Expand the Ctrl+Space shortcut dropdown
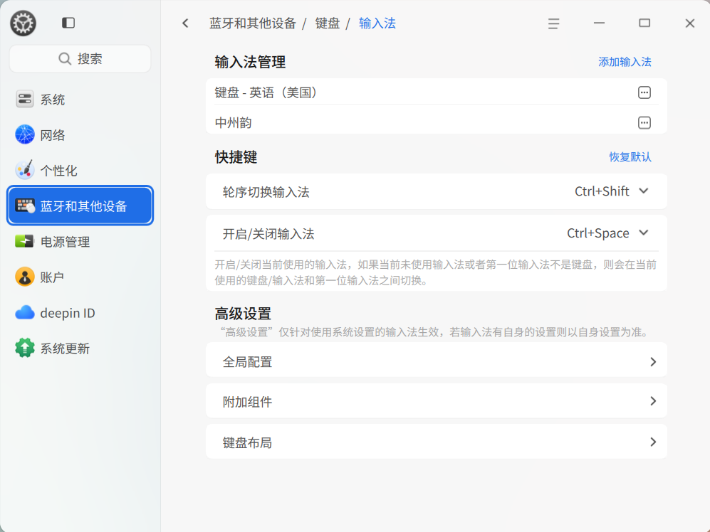The width and height of the screenshot is (710, 532). pos(644,233)
